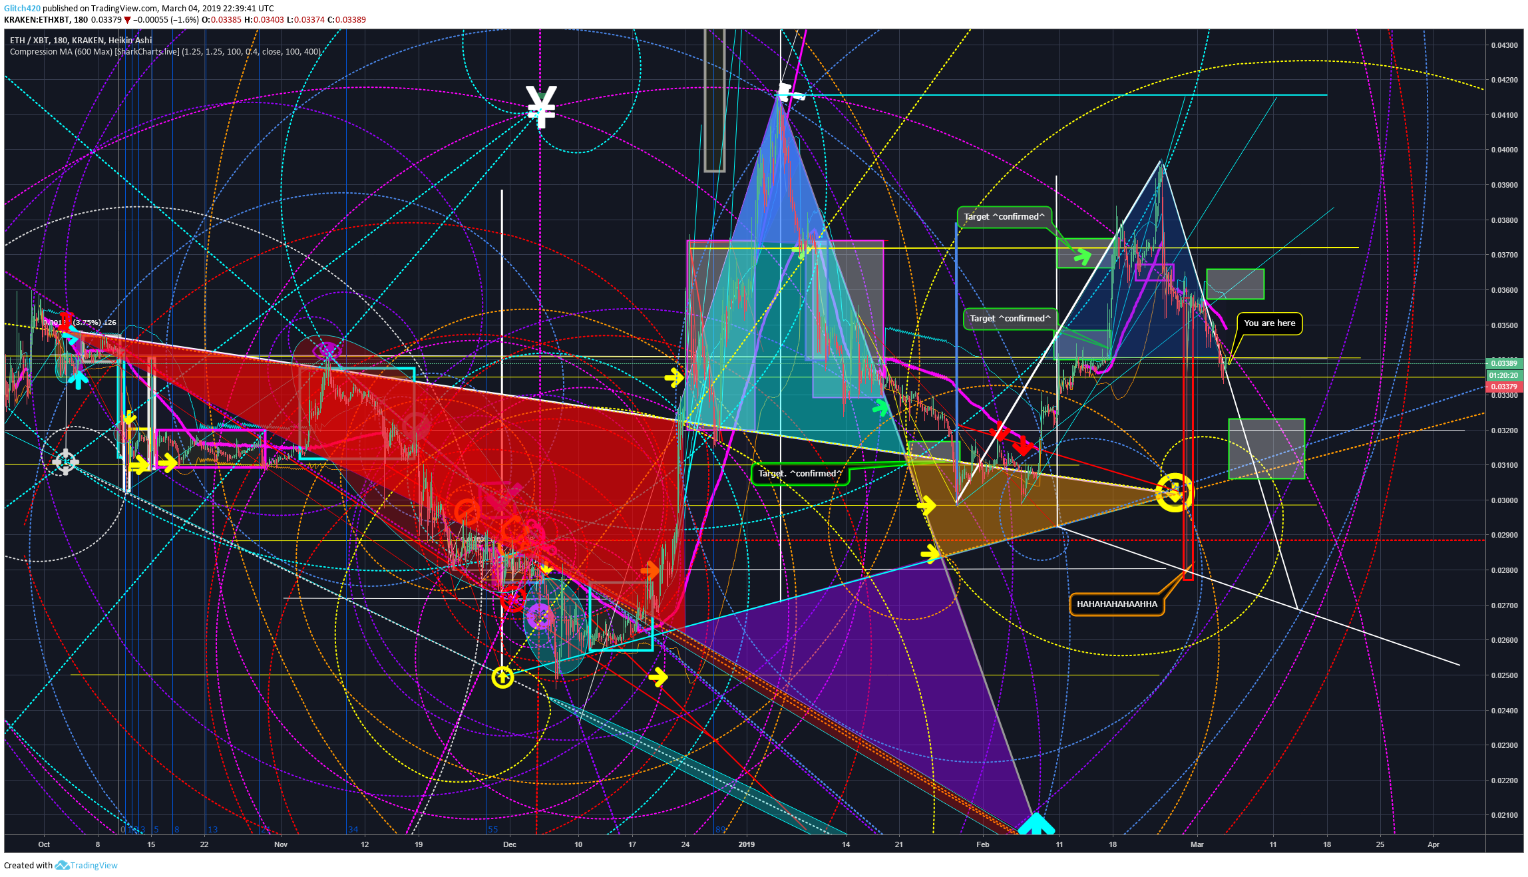This screenshot has width=1528, height=877.
Task: Click the TradingView cloud logo icon
Action: pyautogui.click(x=62, y=865)
